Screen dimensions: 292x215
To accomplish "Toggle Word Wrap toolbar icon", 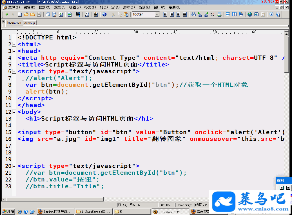I will pos(78,14).
